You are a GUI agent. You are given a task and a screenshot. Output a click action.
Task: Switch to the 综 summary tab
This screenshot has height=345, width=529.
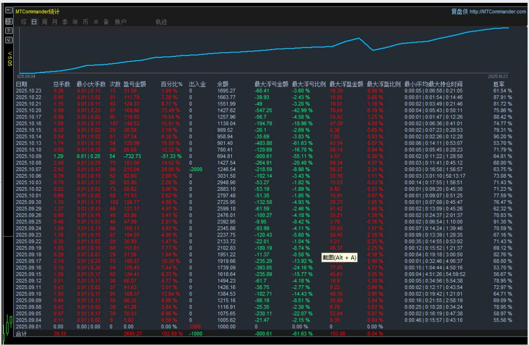(24, 22)
